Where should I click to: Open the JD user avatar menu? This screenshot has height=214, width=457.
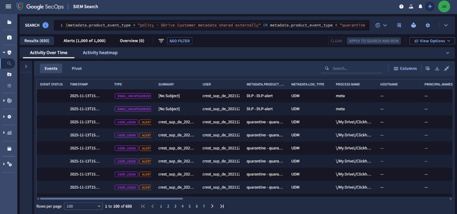[x=444, y=6]
